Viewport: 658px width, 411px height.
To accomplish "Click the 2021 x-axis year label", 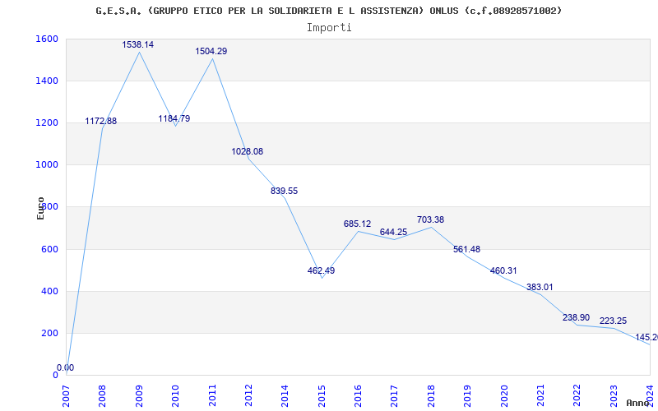I will click(x=540, y=395).
